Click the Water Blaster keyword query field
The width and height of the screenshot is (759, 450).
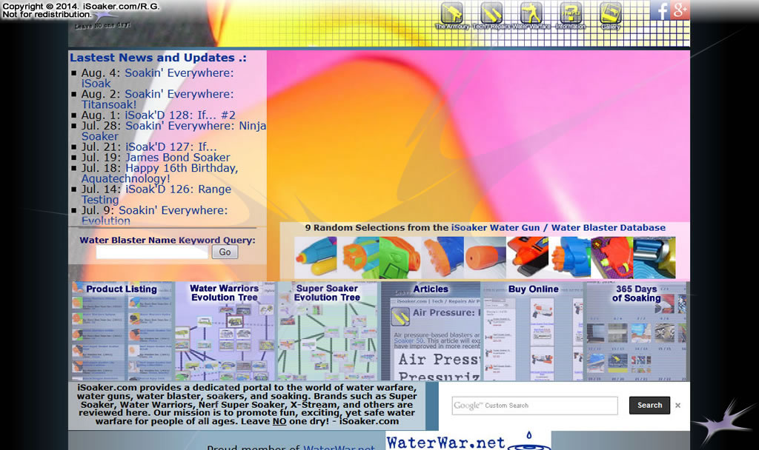coord(152,252)
